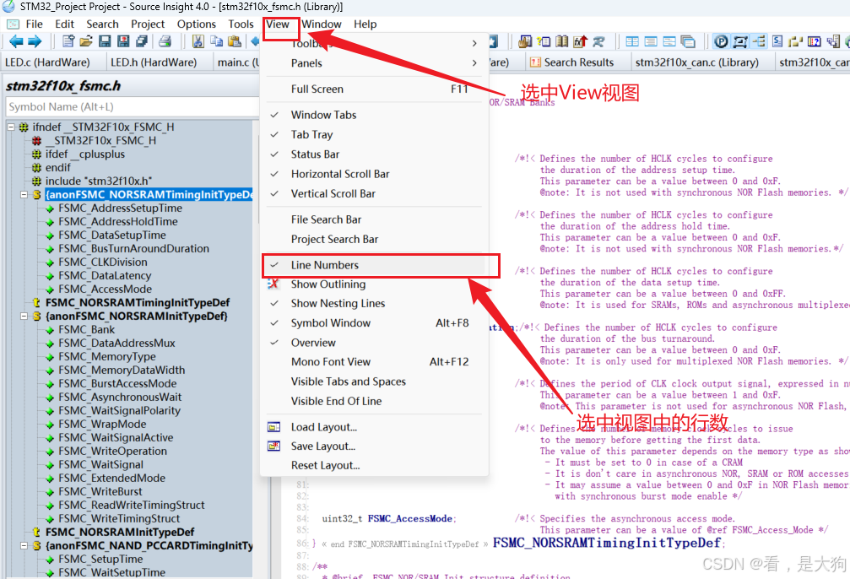Click the Print toolbar icon

165,41
